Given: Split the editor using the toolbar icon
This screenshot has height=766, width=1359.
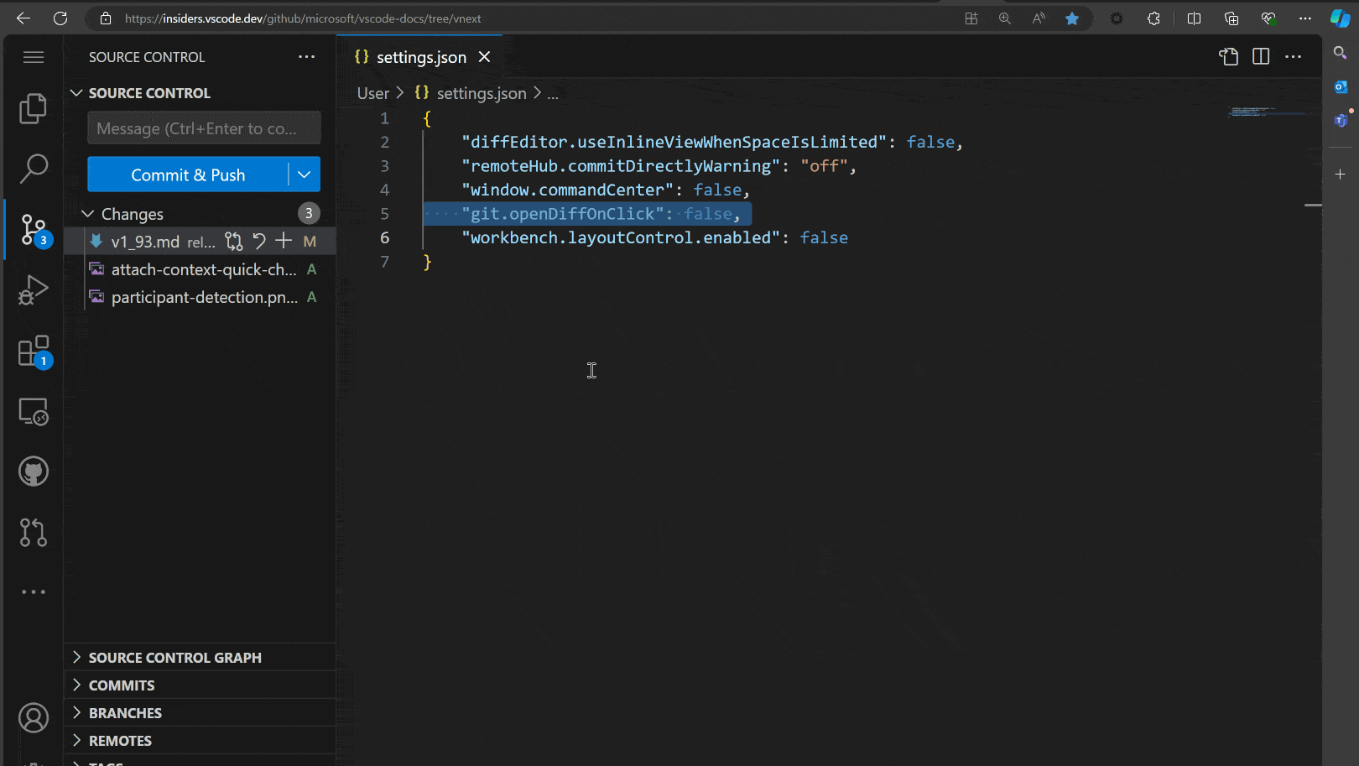Looking at the screenshot, I should click(x=1260, y=56).
